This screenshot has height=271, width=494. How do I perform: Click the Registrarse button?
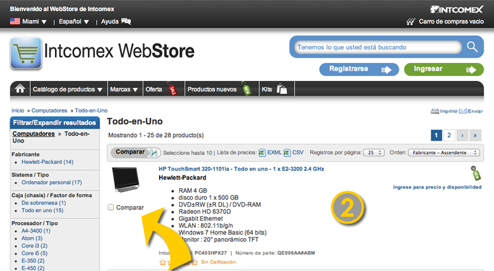[x=359, y=69]
